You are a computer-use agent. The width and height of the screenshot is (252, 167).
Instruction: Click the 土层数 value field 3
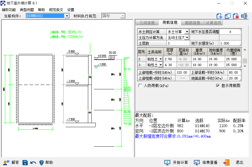(x=178, y=43)
